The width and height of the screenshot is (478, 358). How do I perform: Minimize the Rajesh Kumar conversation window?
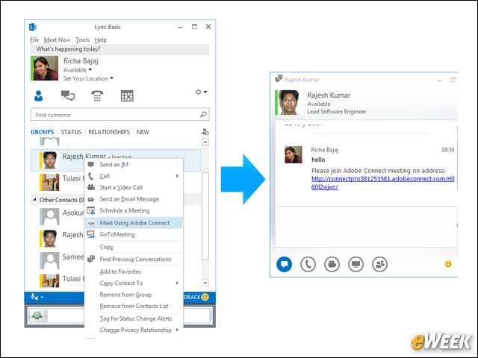(x=440, y=80)
